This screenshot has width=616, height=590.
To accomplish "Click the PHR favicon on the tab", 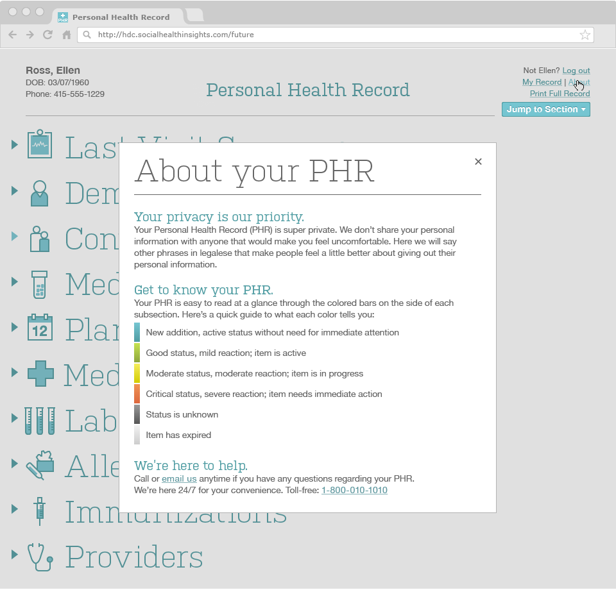I will (63, 17).
